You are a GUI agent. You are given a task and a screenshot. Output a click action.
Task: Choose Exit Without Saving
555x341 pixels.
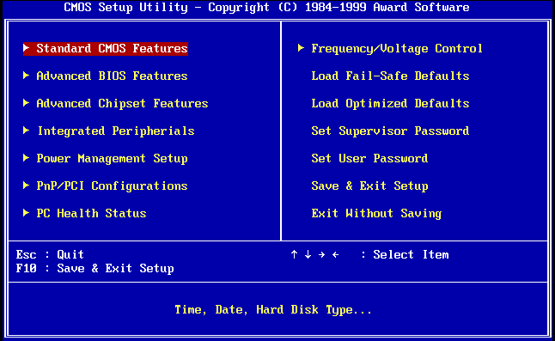click(376, 213)
